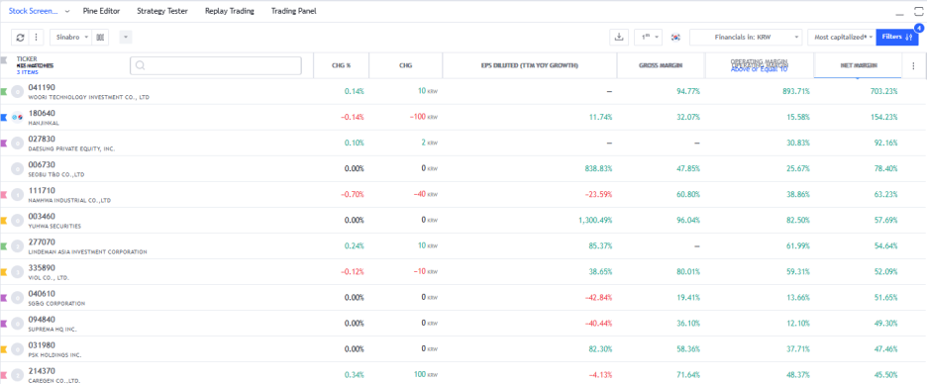Click the purple flag for 027830
The image size is (927, 384).
[x=4, y=143]
